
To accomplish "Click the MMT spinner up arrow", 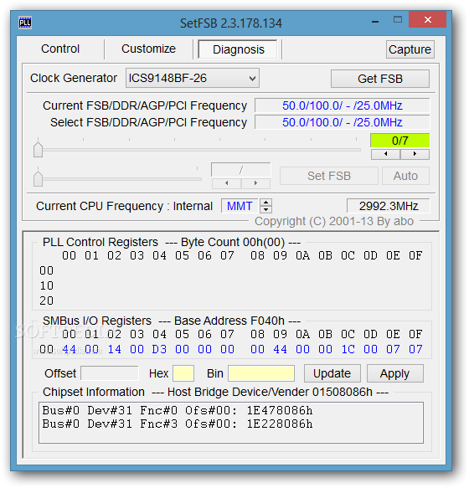I will point(265,203).
